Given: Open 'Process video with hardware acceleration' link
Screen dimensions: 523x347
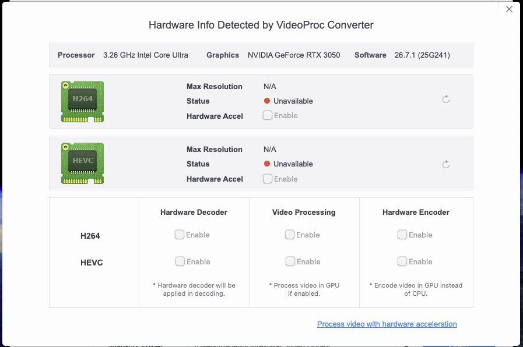Looking at the screenshot, I should point(387,324).
